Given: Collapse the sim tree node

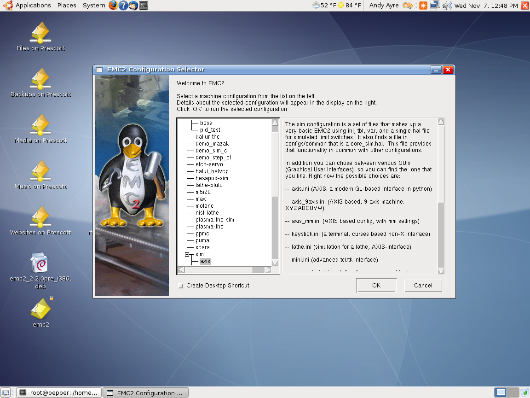Looking at the screenshot, I should coord(187,254).
